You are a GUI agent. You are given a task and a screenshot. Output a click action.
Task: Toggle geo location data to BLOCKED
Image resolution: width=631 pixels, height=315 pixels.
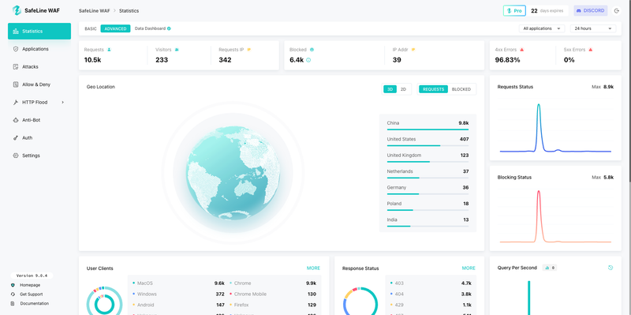[x=461, y=89]
